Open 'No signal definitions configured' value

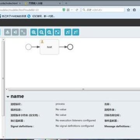tap(75, 126)
